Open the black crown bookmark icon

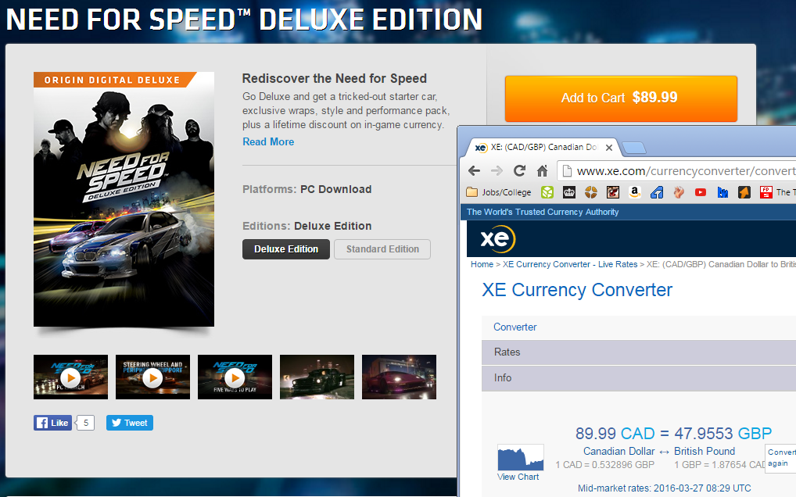(569, 192)
